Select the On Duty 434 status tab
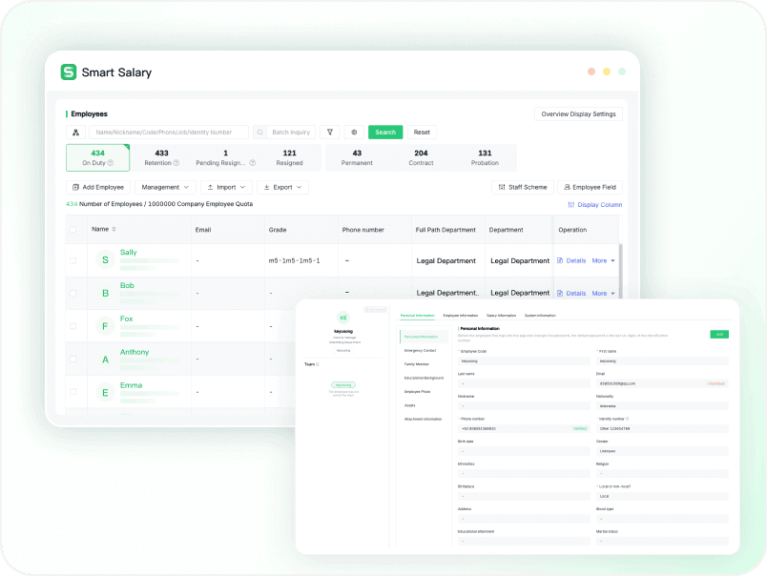 (98, 157)
